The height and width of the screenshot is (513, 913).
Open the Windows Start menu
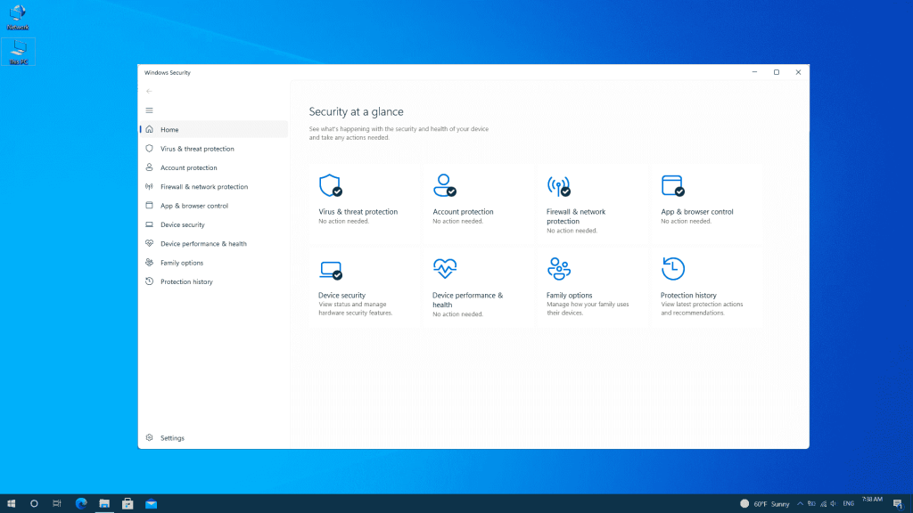(11, 504)
